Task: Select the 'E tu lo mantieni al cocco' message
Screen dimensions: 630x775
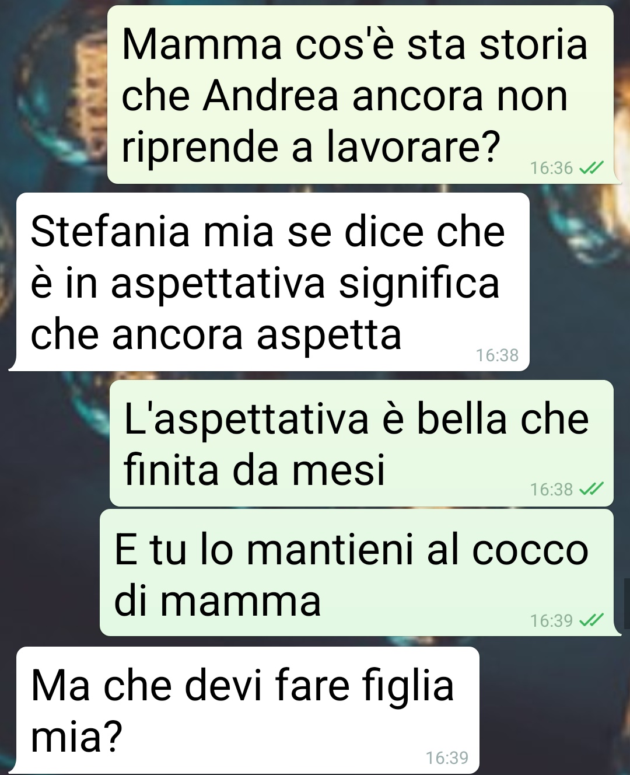Action: coord(357,572)
